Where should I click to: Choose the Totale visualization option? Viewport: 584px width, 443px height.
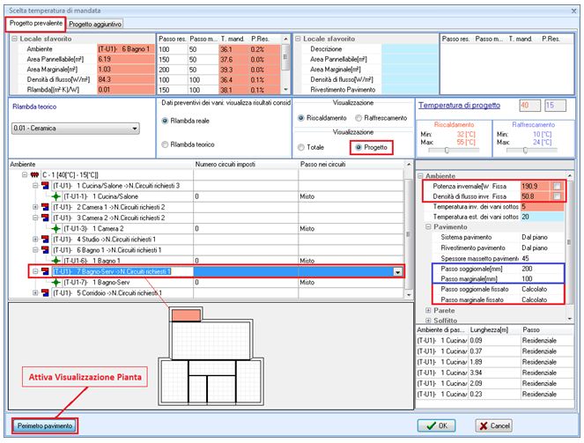point(303,147)
